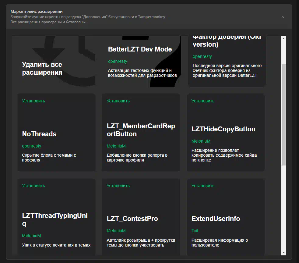Install LZT_MemberCardReportButton extension
The width and height of the screenshot is (299, 263).
click(x=118, y=101)
